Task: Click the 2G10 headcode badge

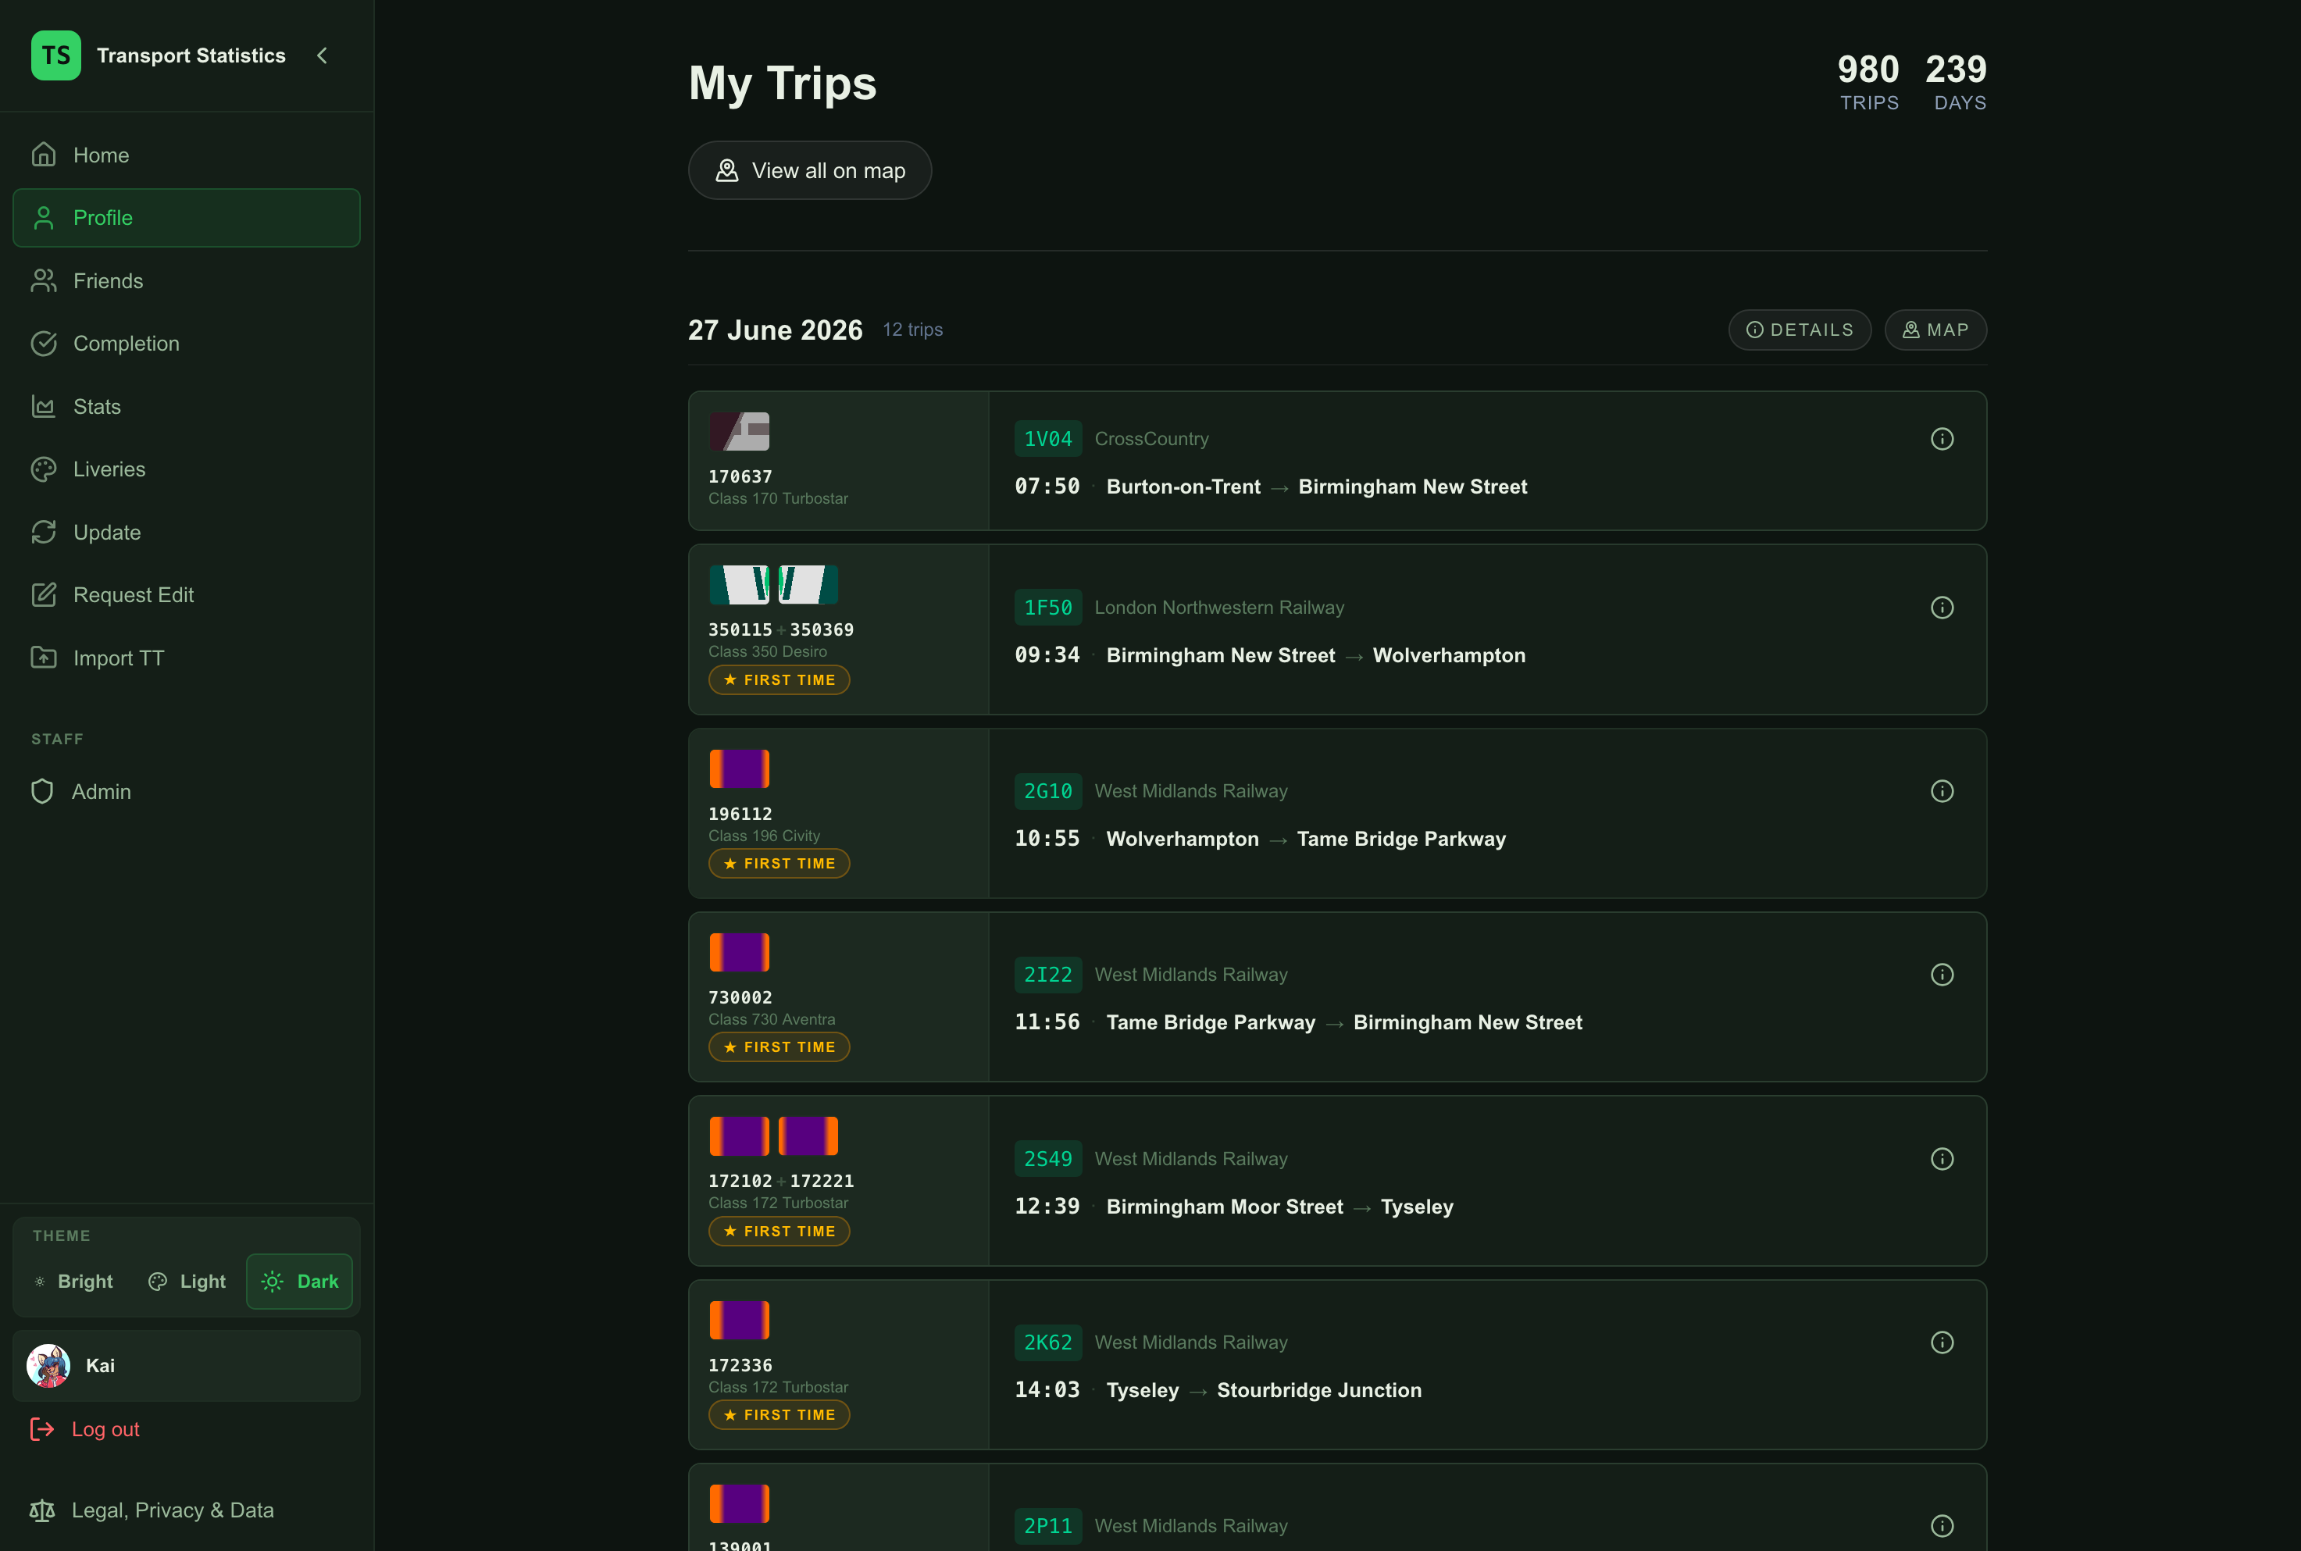Action: click(1047, 791)
